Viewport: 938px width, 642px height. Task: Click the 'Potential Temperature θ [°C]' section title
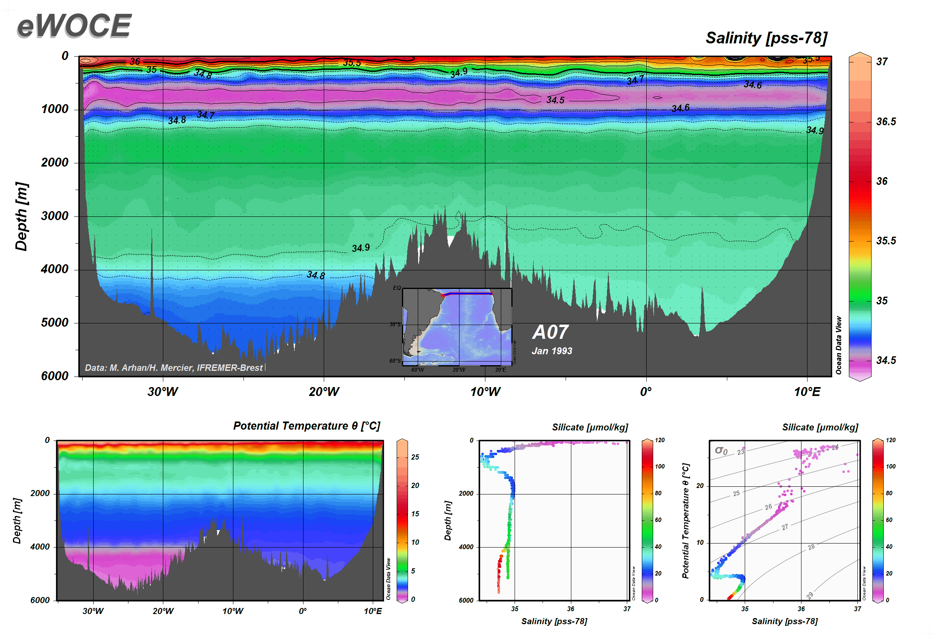(307, 426)
